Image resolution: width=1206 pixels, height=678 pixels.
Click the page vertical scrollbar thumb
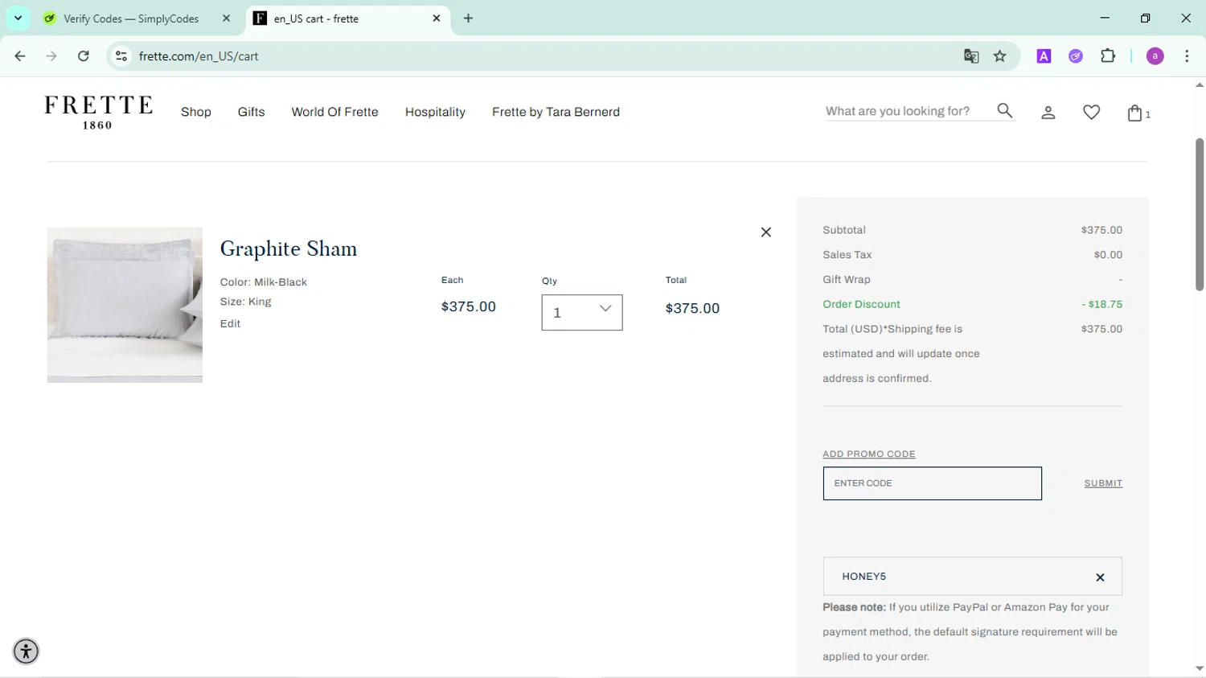(x=1199, y=214)
